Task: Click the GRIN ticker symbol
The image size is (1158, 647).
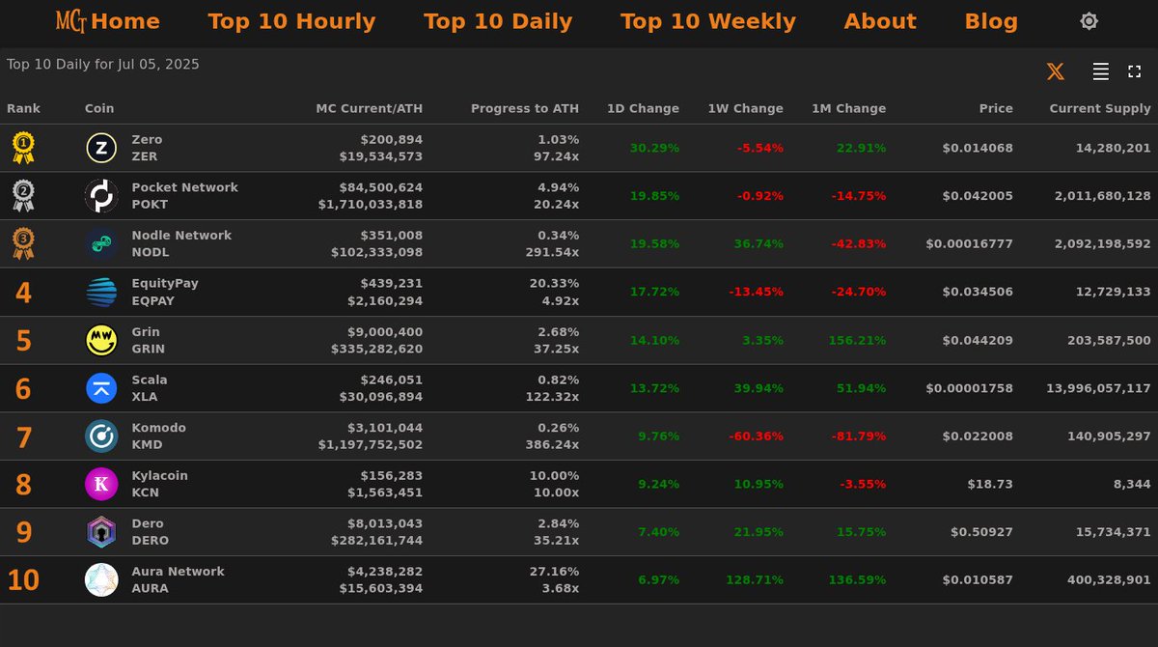Action: [x=148, y=349]
